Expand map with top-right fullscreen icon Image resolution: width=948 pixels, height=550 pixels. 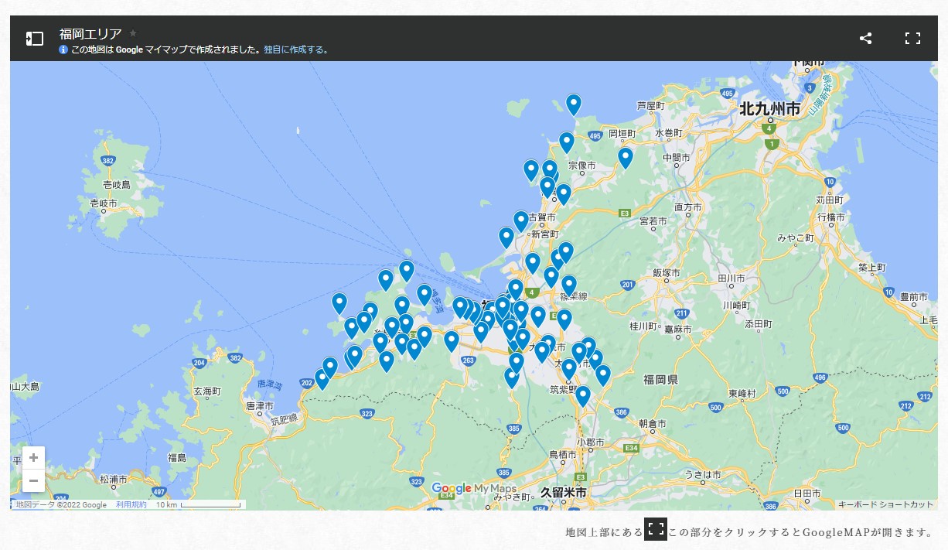[912, 39]
